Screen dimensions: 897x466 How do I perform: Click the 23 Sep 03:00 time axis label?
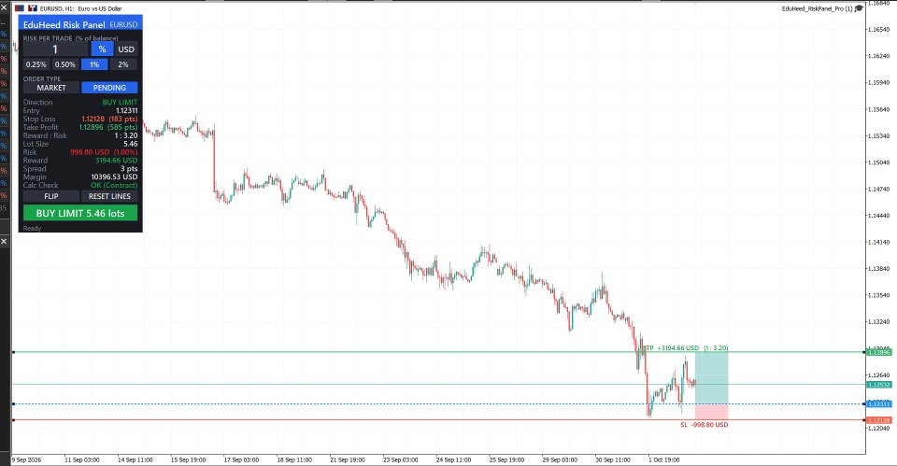pyautogui.click(x=400, y=459)
